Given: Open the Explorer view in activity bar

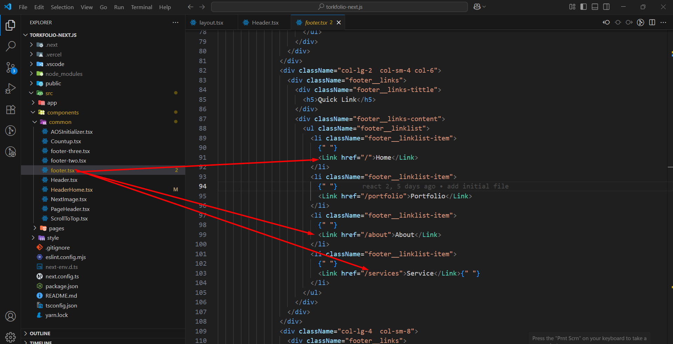Looking at the screenshot, I should click(11, 25).
